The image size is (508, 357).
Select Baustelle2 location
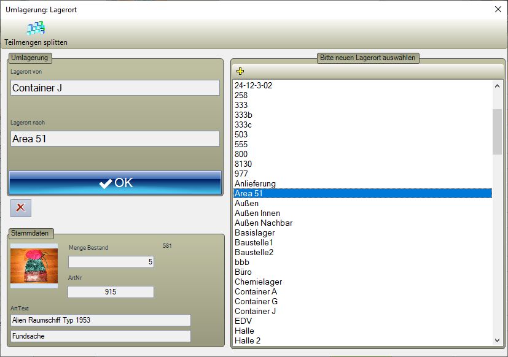coord(362,253)
